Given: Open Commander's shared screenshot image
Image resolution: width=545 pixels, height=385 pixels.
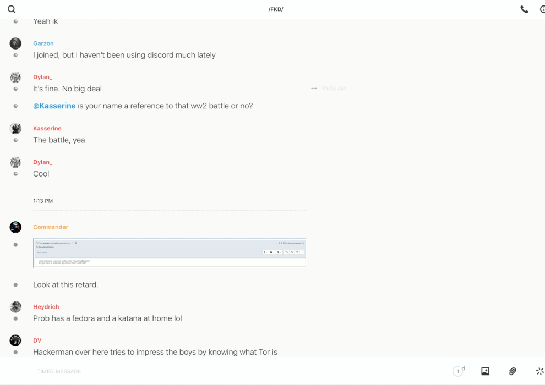Looking at the screenshot, I should 169,252.
